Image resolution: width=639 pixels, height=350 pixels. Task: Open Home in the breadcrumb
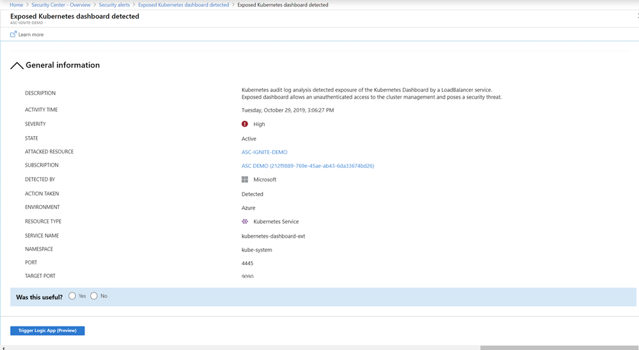coord(16,5)
